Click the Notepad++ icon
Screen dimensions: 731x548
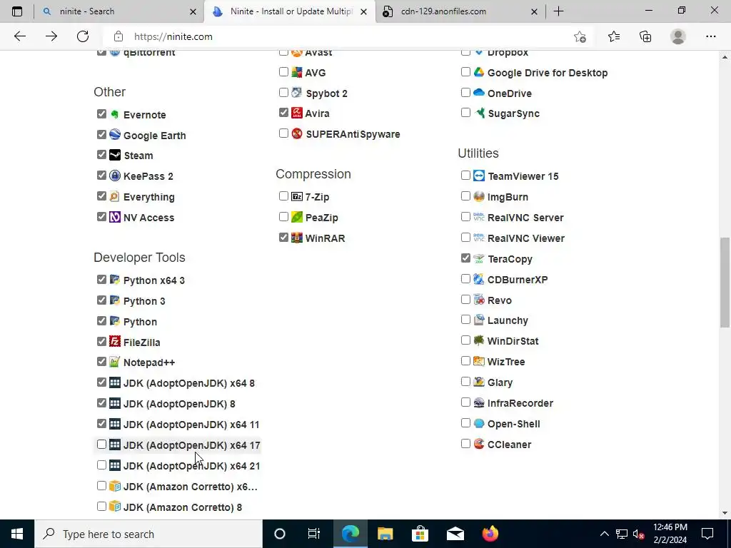point(115,362)
